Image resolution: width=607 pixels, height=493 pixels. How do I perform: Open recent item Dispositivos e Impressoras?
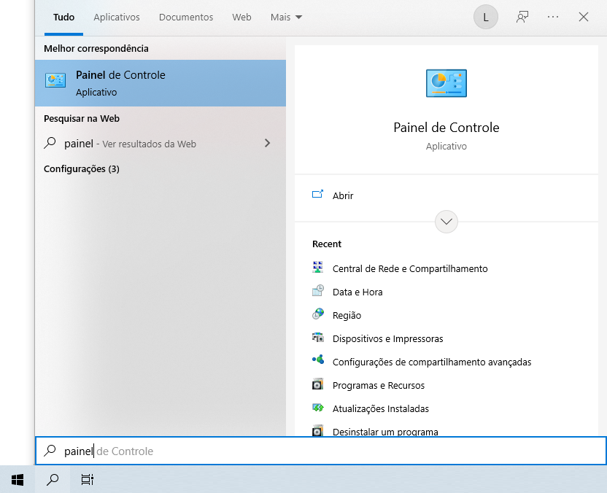(x=387, y=338)
